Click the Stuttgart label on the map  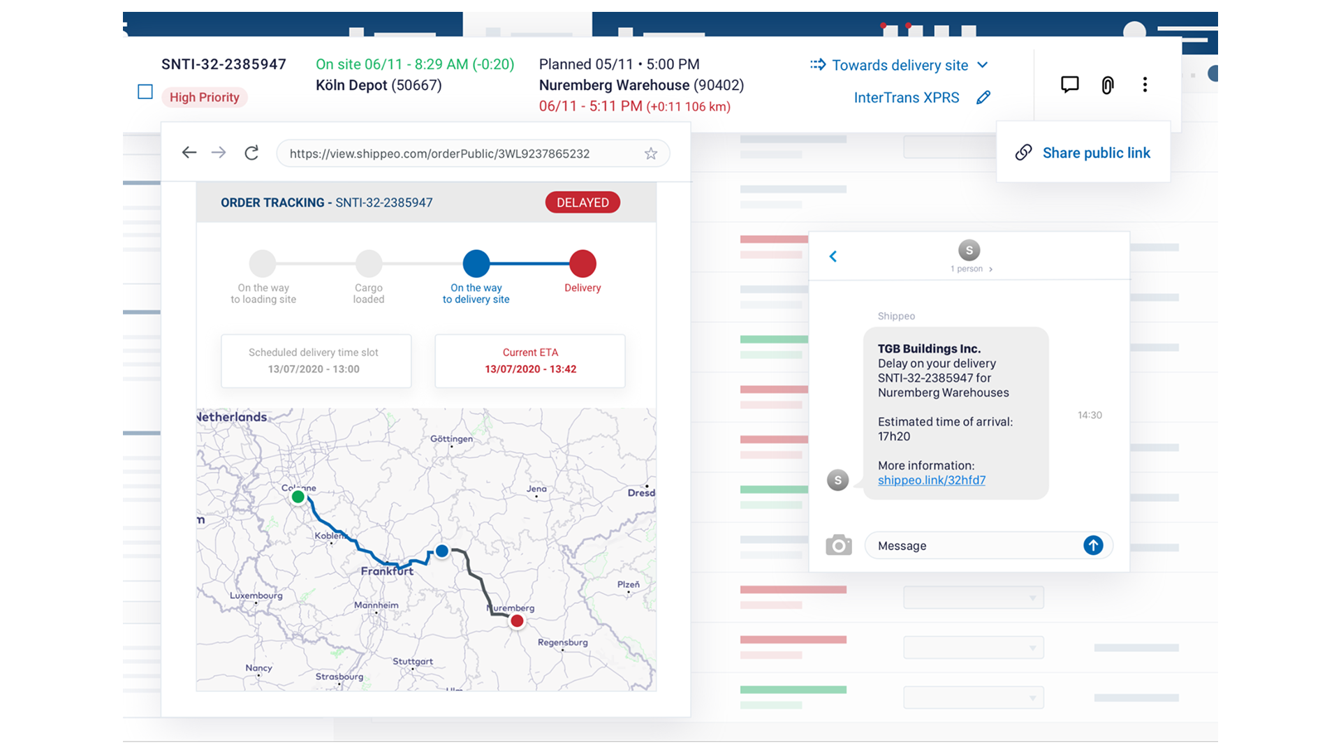click(x=413, y=661)
